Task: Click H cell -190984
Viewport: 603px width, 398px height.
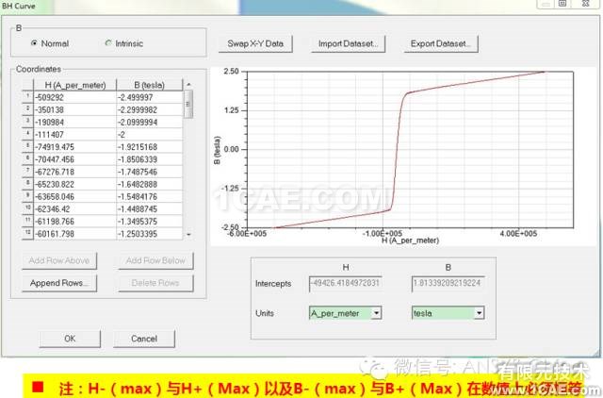Action: [75, 122]
